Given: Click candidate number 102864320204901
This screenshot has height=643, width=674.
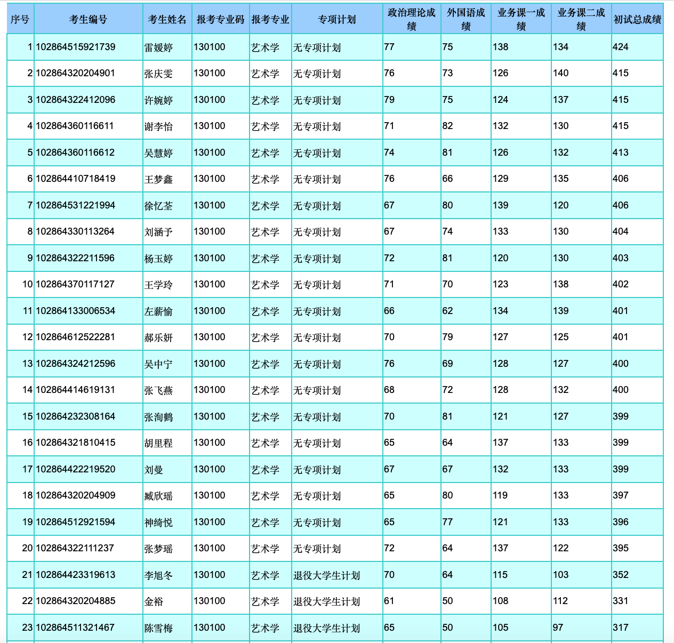Looking at the screenshot, I should (75, 73).
